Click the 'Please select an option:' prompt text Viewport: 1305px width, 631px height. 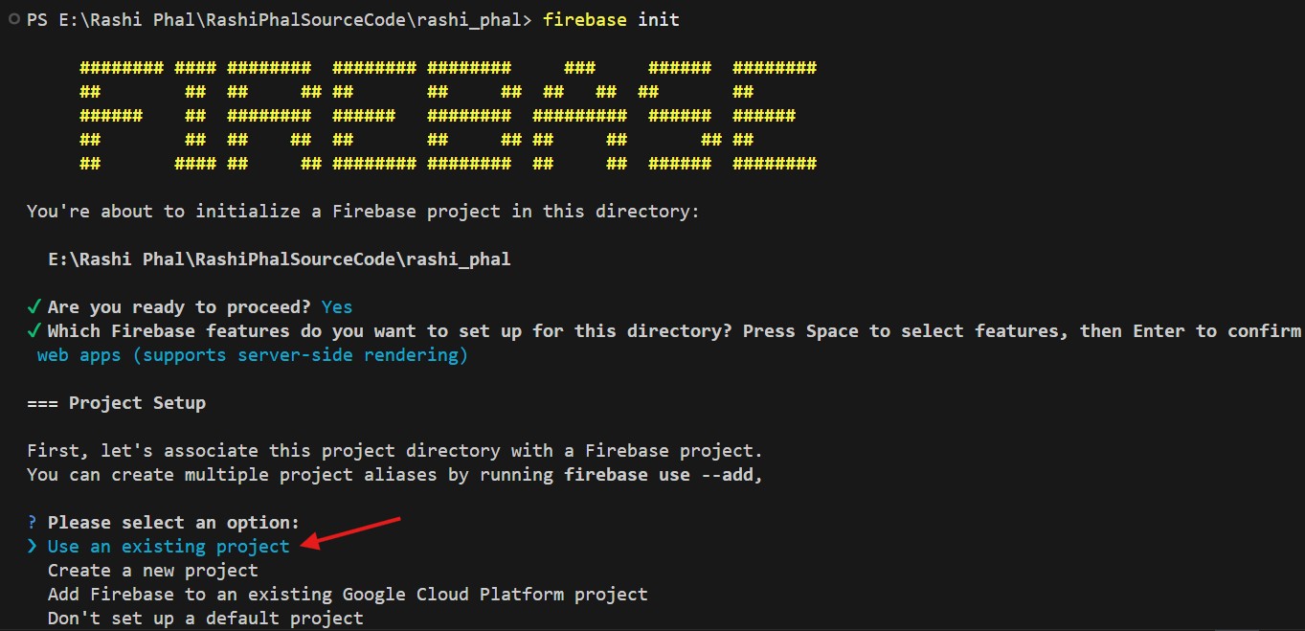[x=173, y=523]
